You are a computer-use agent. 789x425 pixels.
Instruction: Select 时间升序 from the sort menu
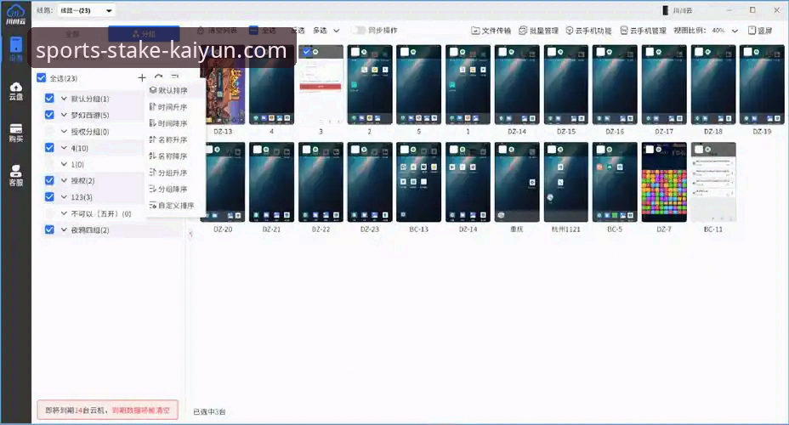(172, 107)
